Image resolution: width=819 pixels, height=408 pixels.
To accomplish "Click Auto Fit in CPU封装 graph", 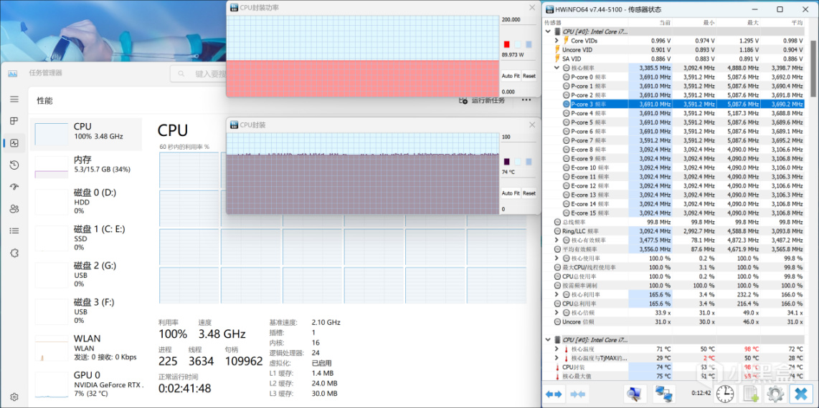I will coord(511,193).
